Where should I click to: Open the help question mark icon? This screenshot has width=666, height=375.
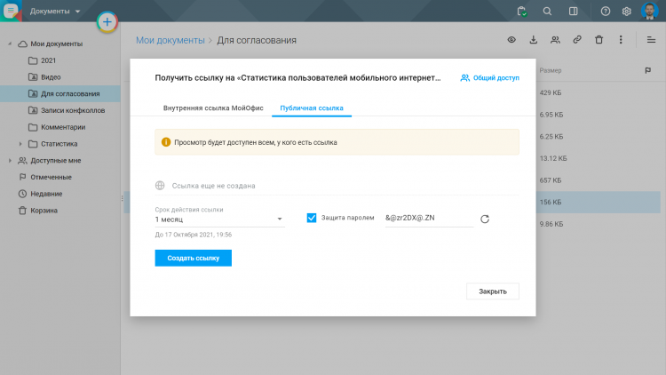[606, 12]
